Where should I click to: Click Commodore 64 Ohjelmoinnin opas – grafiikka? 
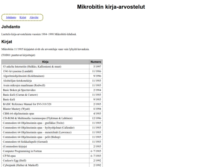[45, 123]
